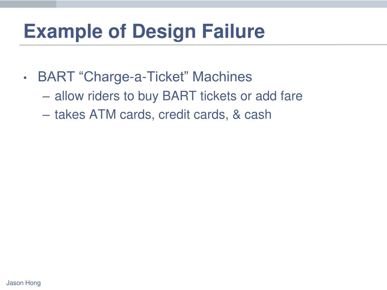Click the dash before 'allow riders'
Screen dimensions: 387x290
[46, 97]
